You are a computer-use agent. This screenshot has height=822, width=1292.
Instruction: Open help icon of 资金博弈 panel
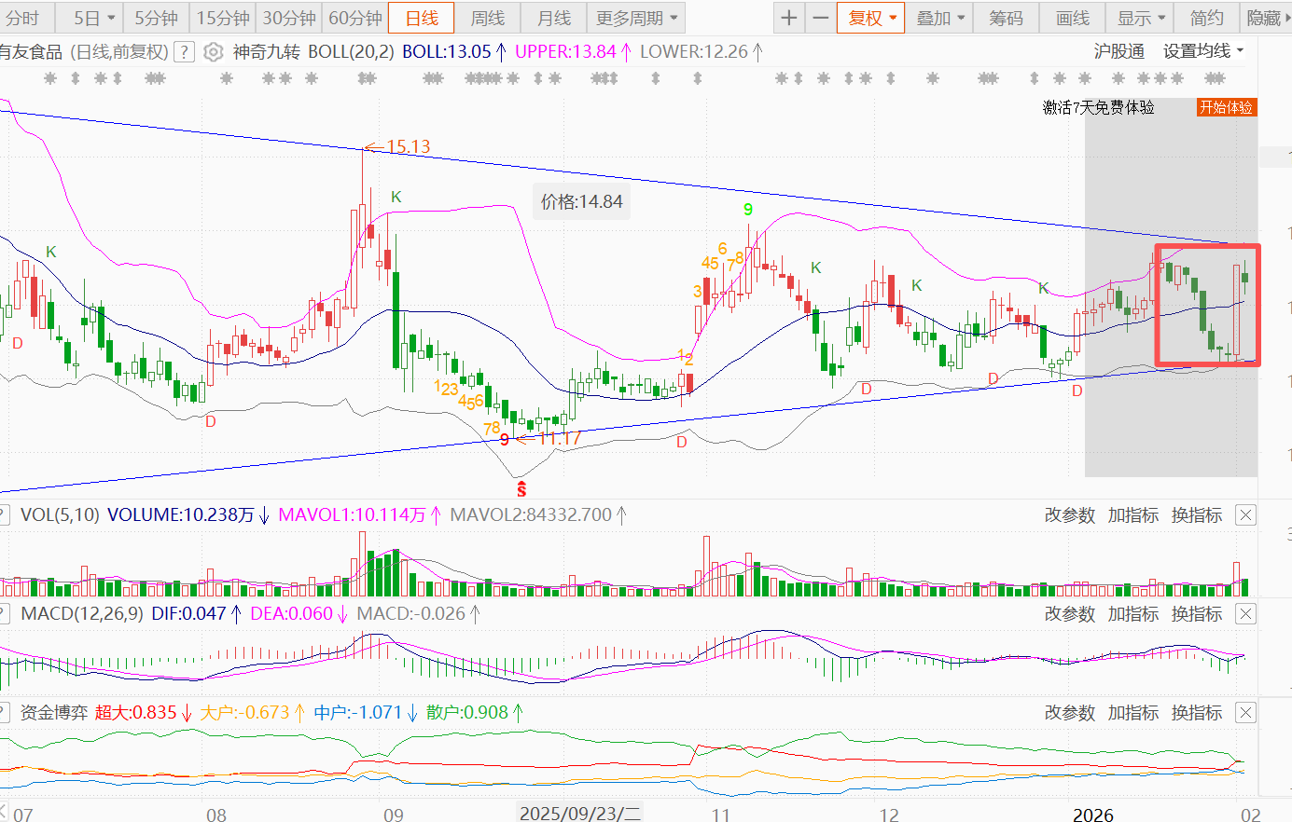4,712
